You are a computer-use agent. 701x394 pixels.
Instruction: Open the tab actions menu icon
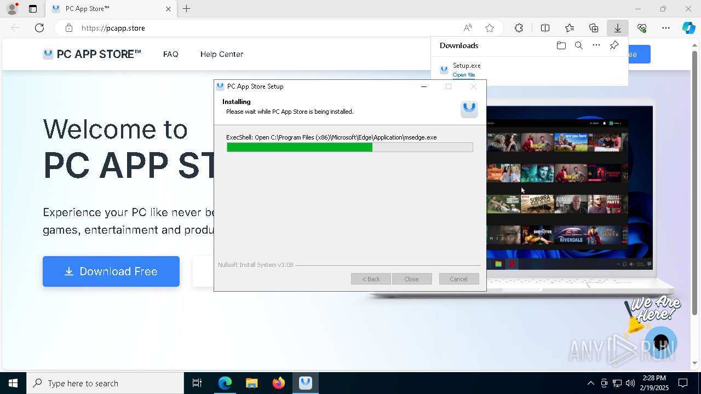tap(33, 9)
